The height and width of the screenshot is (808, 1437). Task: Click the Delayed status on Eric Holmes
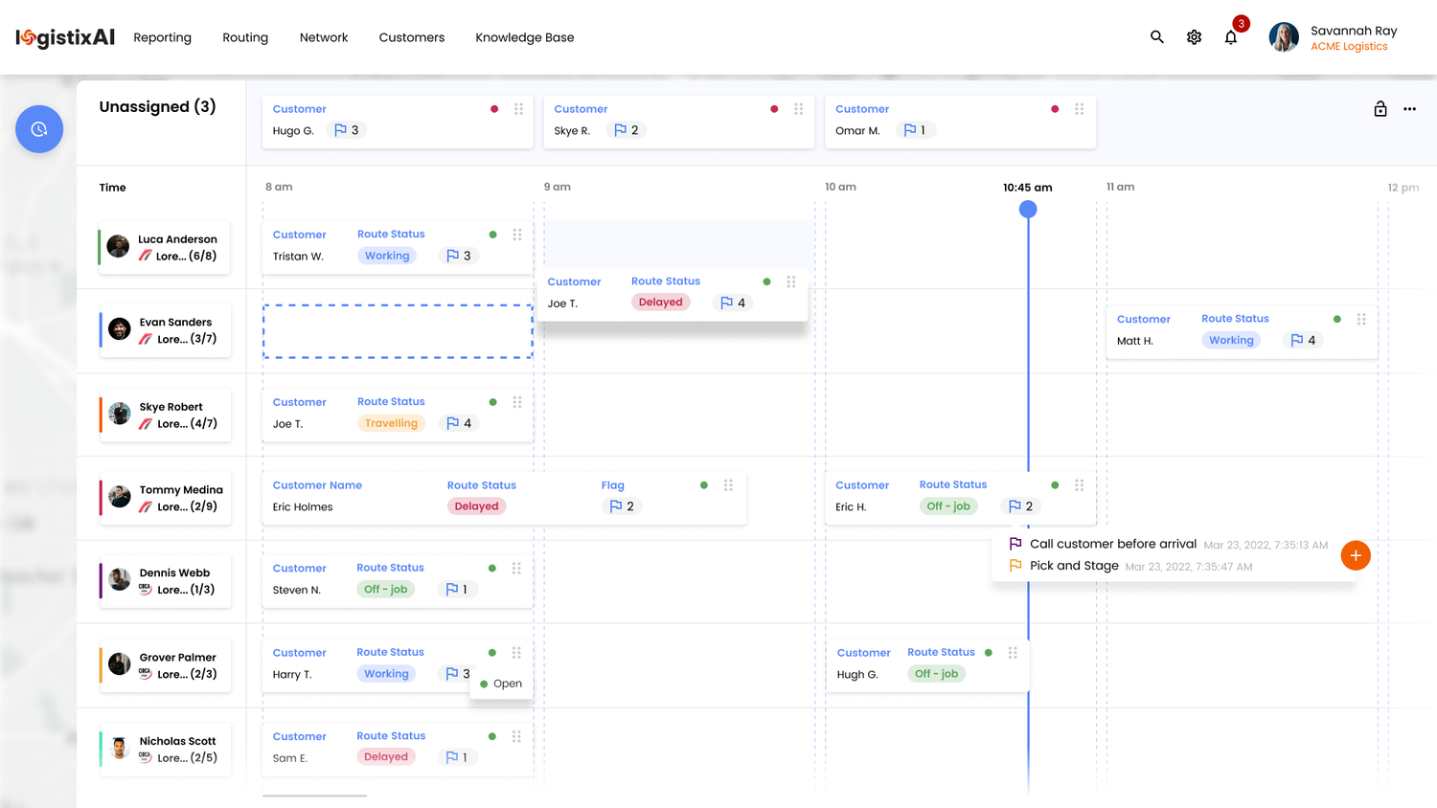click(476, 506)
